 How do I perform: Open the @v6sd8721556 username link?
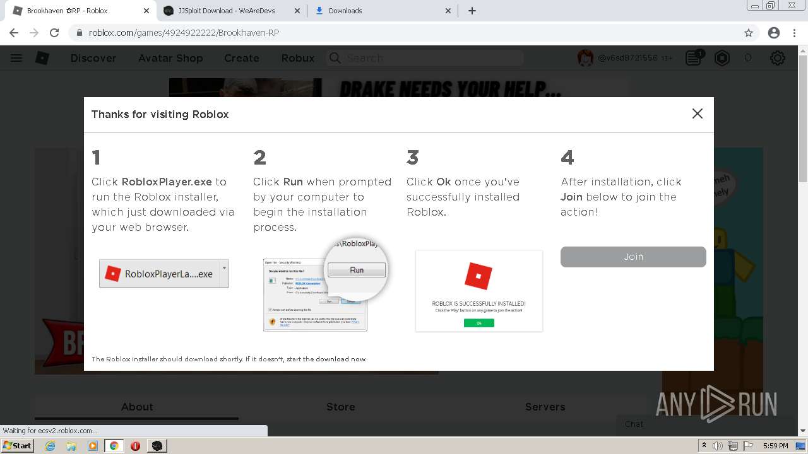pyautogui.click(x=628, y=58)
